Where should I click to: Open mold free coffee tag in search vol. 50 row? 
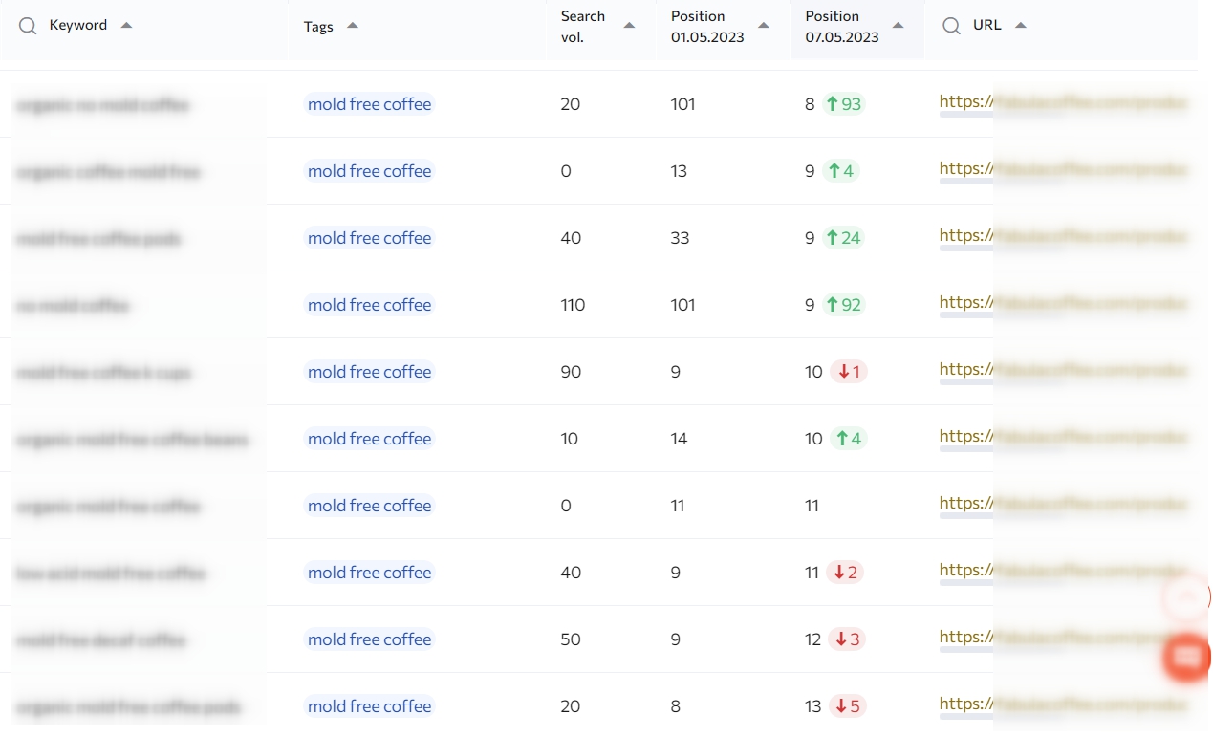coord(369,639)
